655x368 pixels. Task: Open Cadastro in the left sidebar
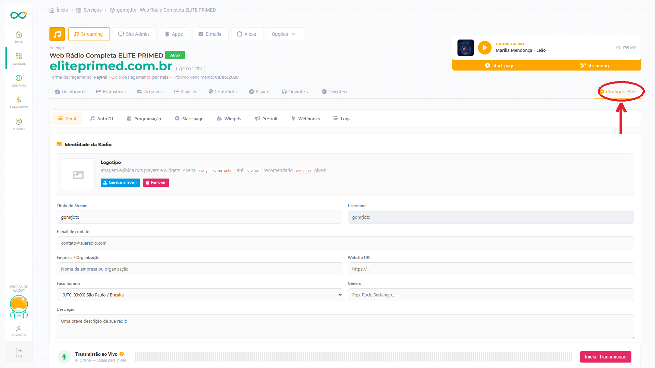tap(19, 331)
